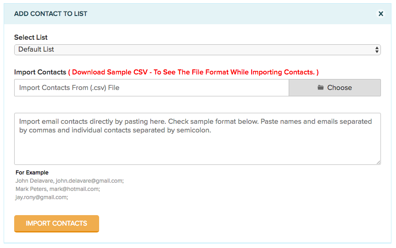
Task: Click the jay.rony@gmail.com example line
Action: coord(42,197)
